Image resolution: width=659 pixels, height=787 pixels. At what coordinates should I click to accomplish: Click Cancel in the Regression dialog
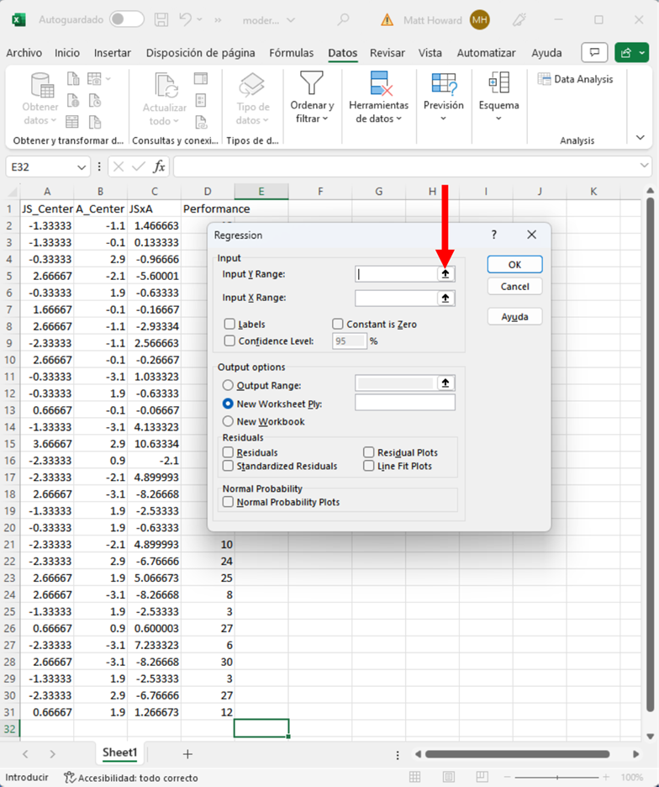click(514, 287)
